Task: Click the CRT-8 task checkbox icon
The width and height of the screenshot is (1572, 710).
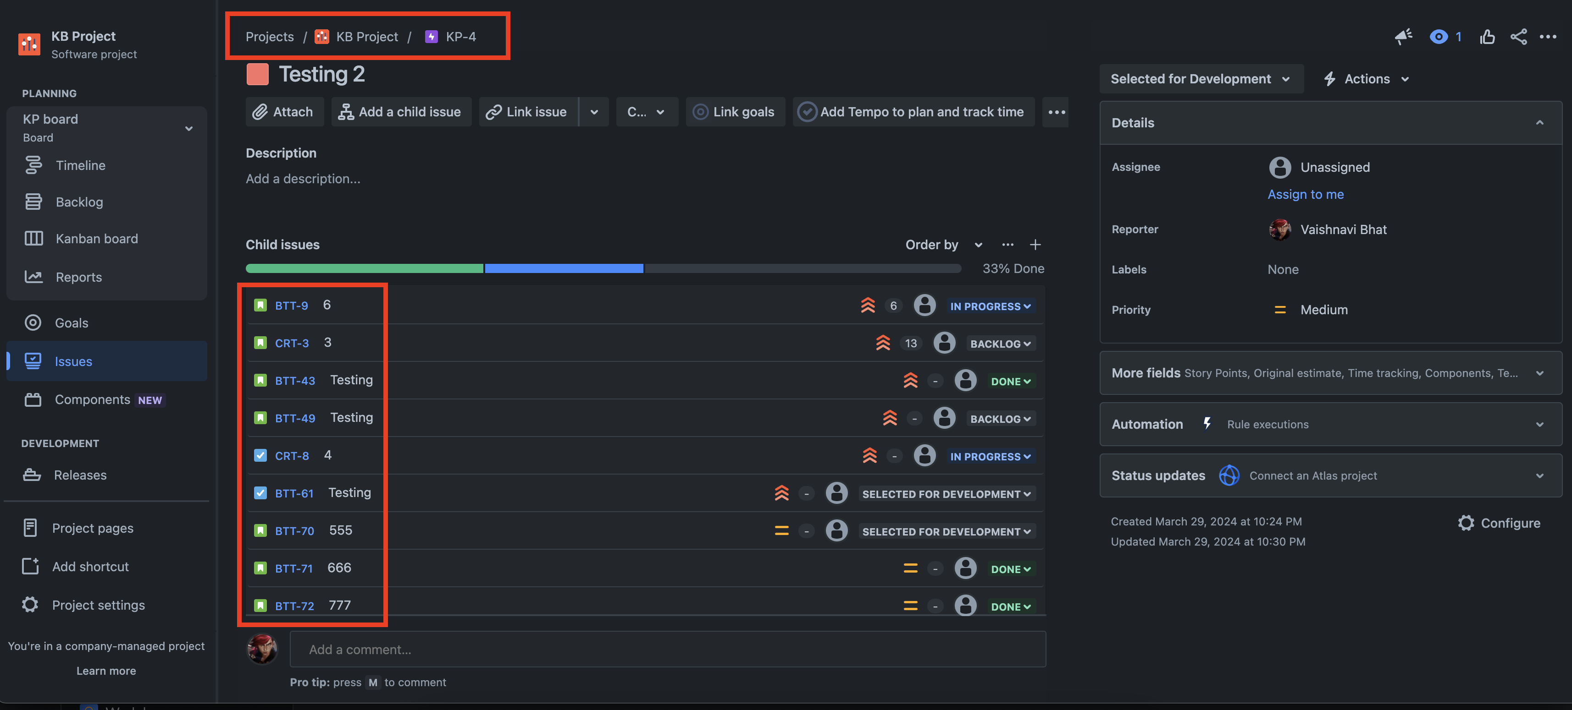Action: pos(260,455)
